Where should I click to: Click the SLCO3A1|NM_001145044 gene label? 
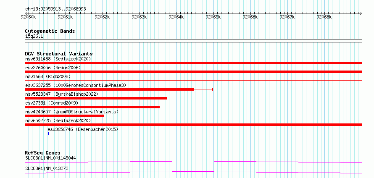tap(50, 158)
